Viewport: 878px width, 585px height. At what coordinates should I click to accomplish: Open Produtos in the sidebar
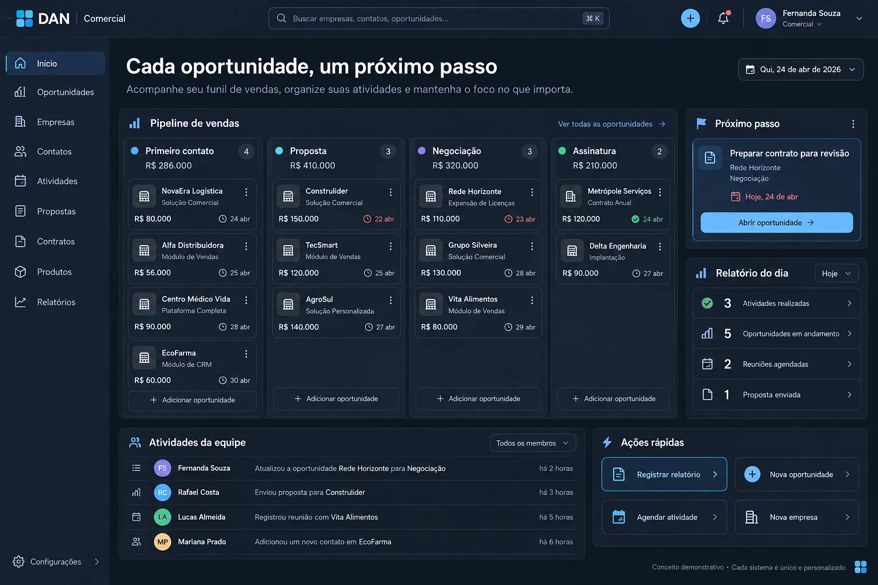point(55,272)
